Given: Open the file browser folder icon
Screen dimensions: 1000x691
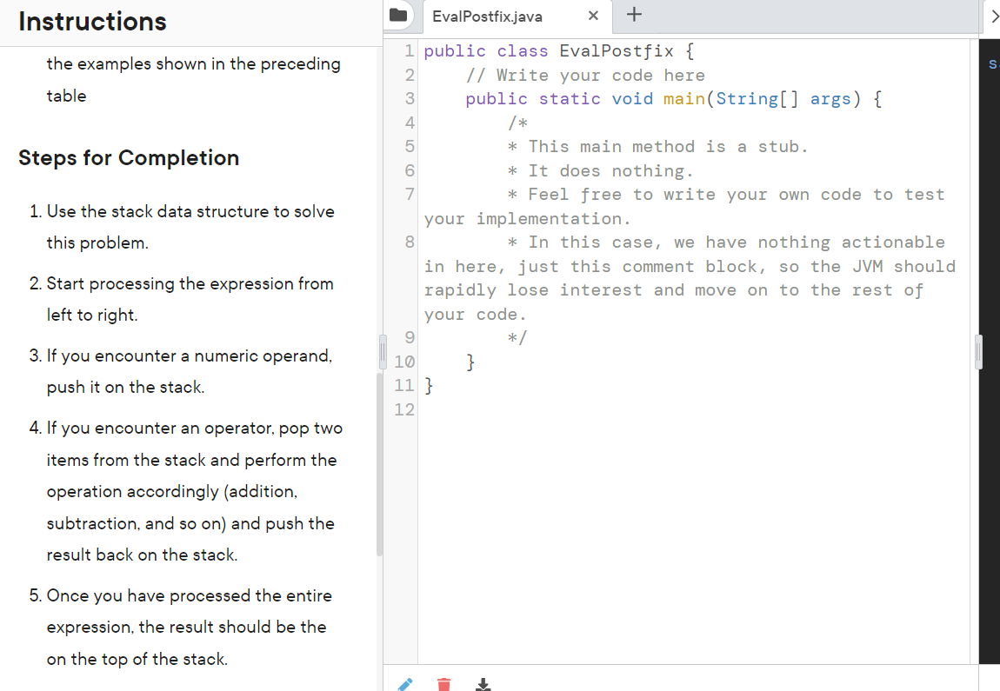Looking at the screenshot, I should [x=400, y=15].
